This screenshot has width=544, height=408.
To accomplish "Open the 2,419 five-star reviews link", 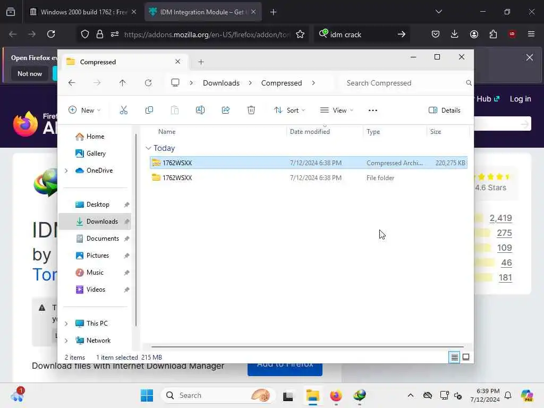I will [x=500, y=218].
